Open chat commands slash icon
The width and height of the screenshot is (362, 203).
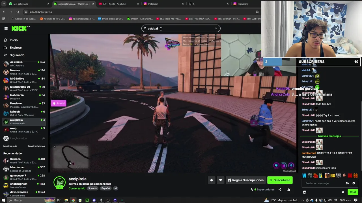tap(347, 183)
